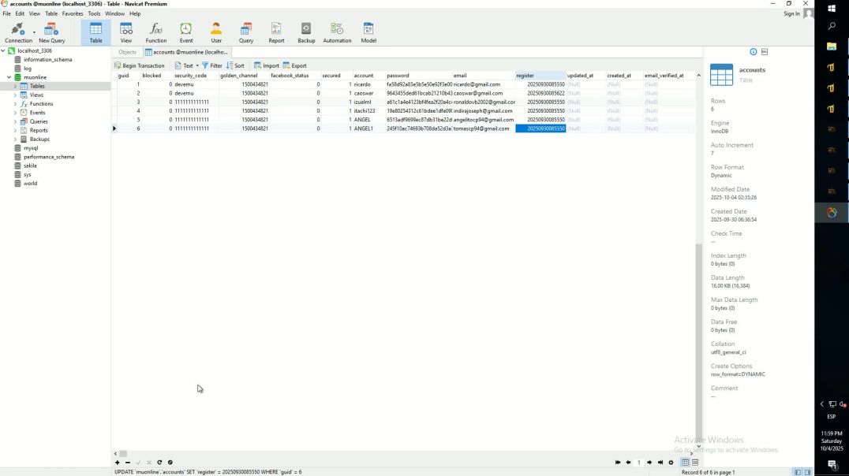The width and height of the screenshot is (849, 476).
Task: Click the Backup toolbar icon
Action: click(306, 32)
